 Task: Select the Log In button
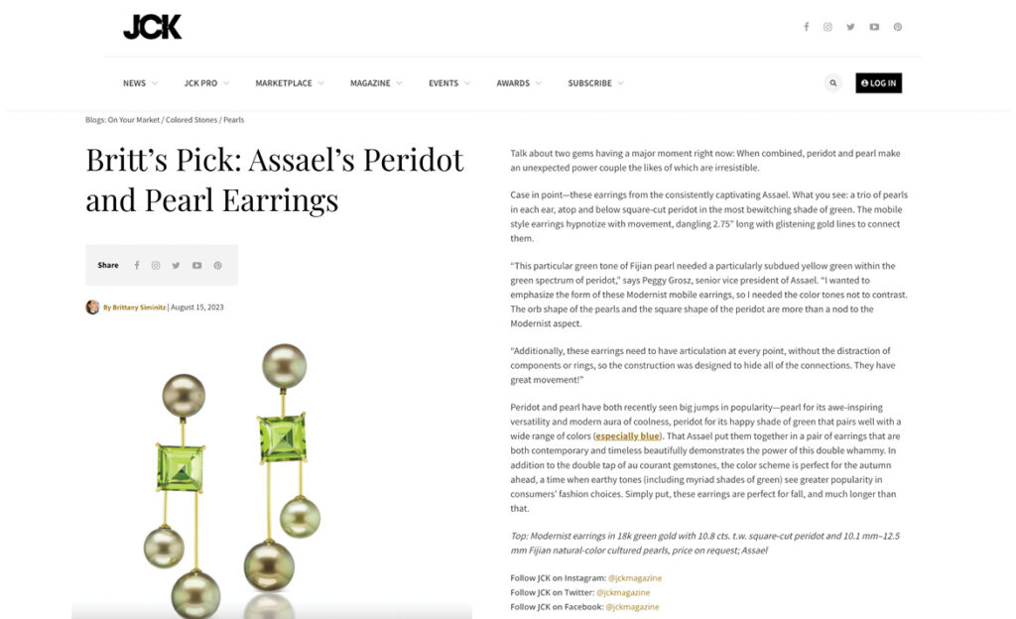tap(879, 83)
